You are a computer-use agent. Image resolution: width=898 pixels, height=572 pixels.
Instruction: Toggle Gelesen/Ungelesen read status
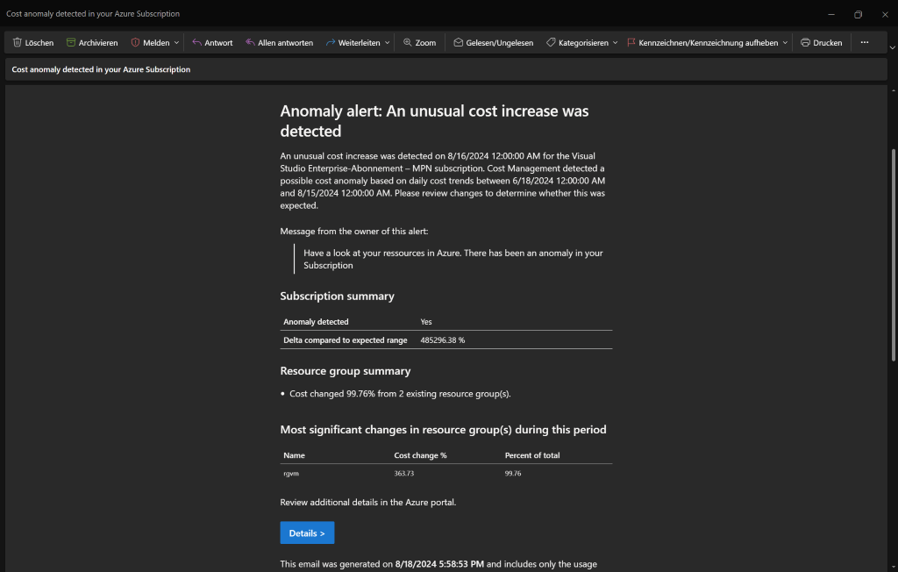point(493,42)
